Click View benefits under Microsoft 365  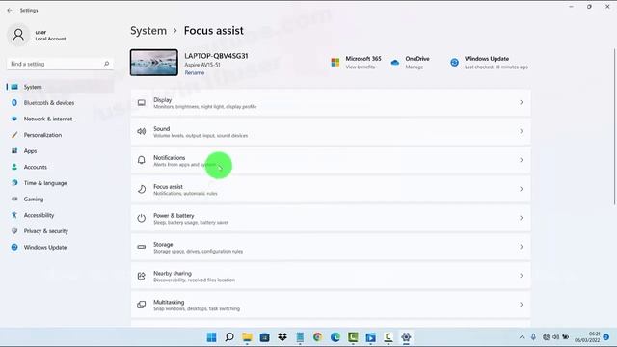pos(360,67)
